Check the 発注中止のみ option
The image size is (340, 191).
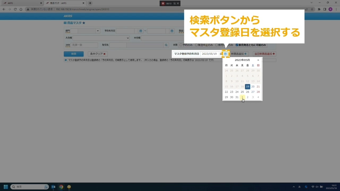coord(196,45)
